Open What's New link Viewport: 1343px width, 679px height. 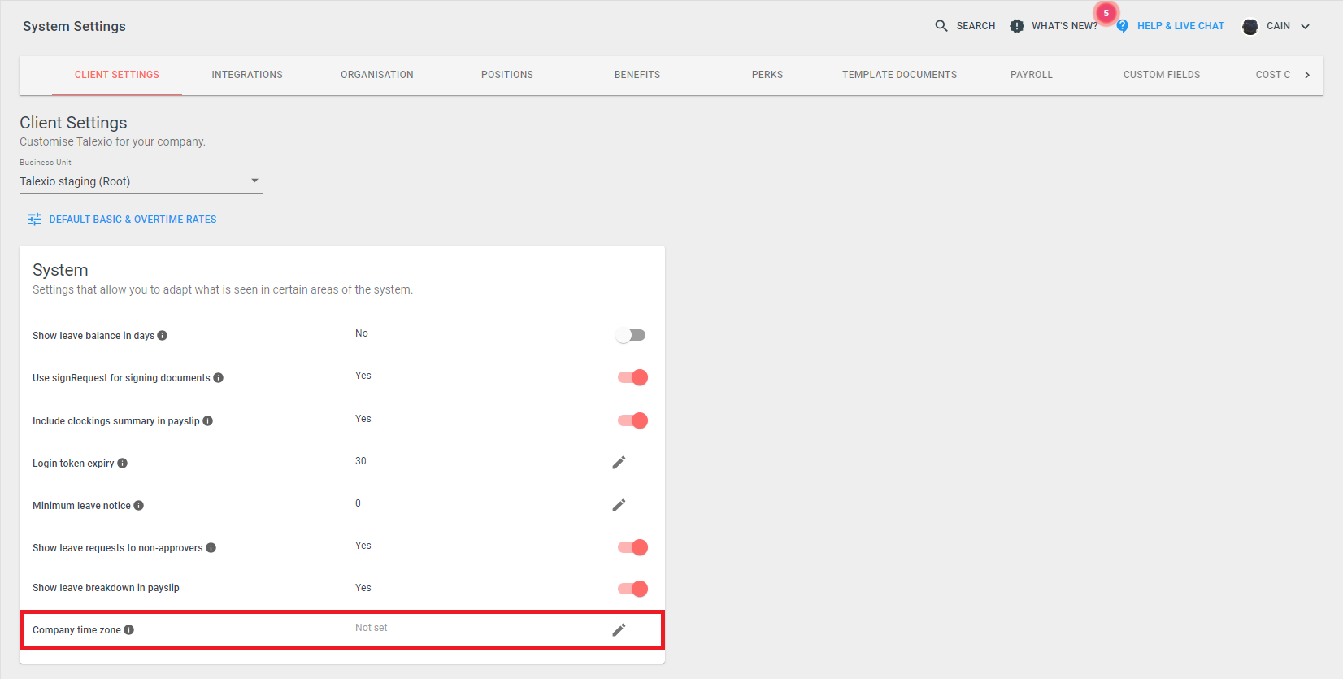point(1065,26)
